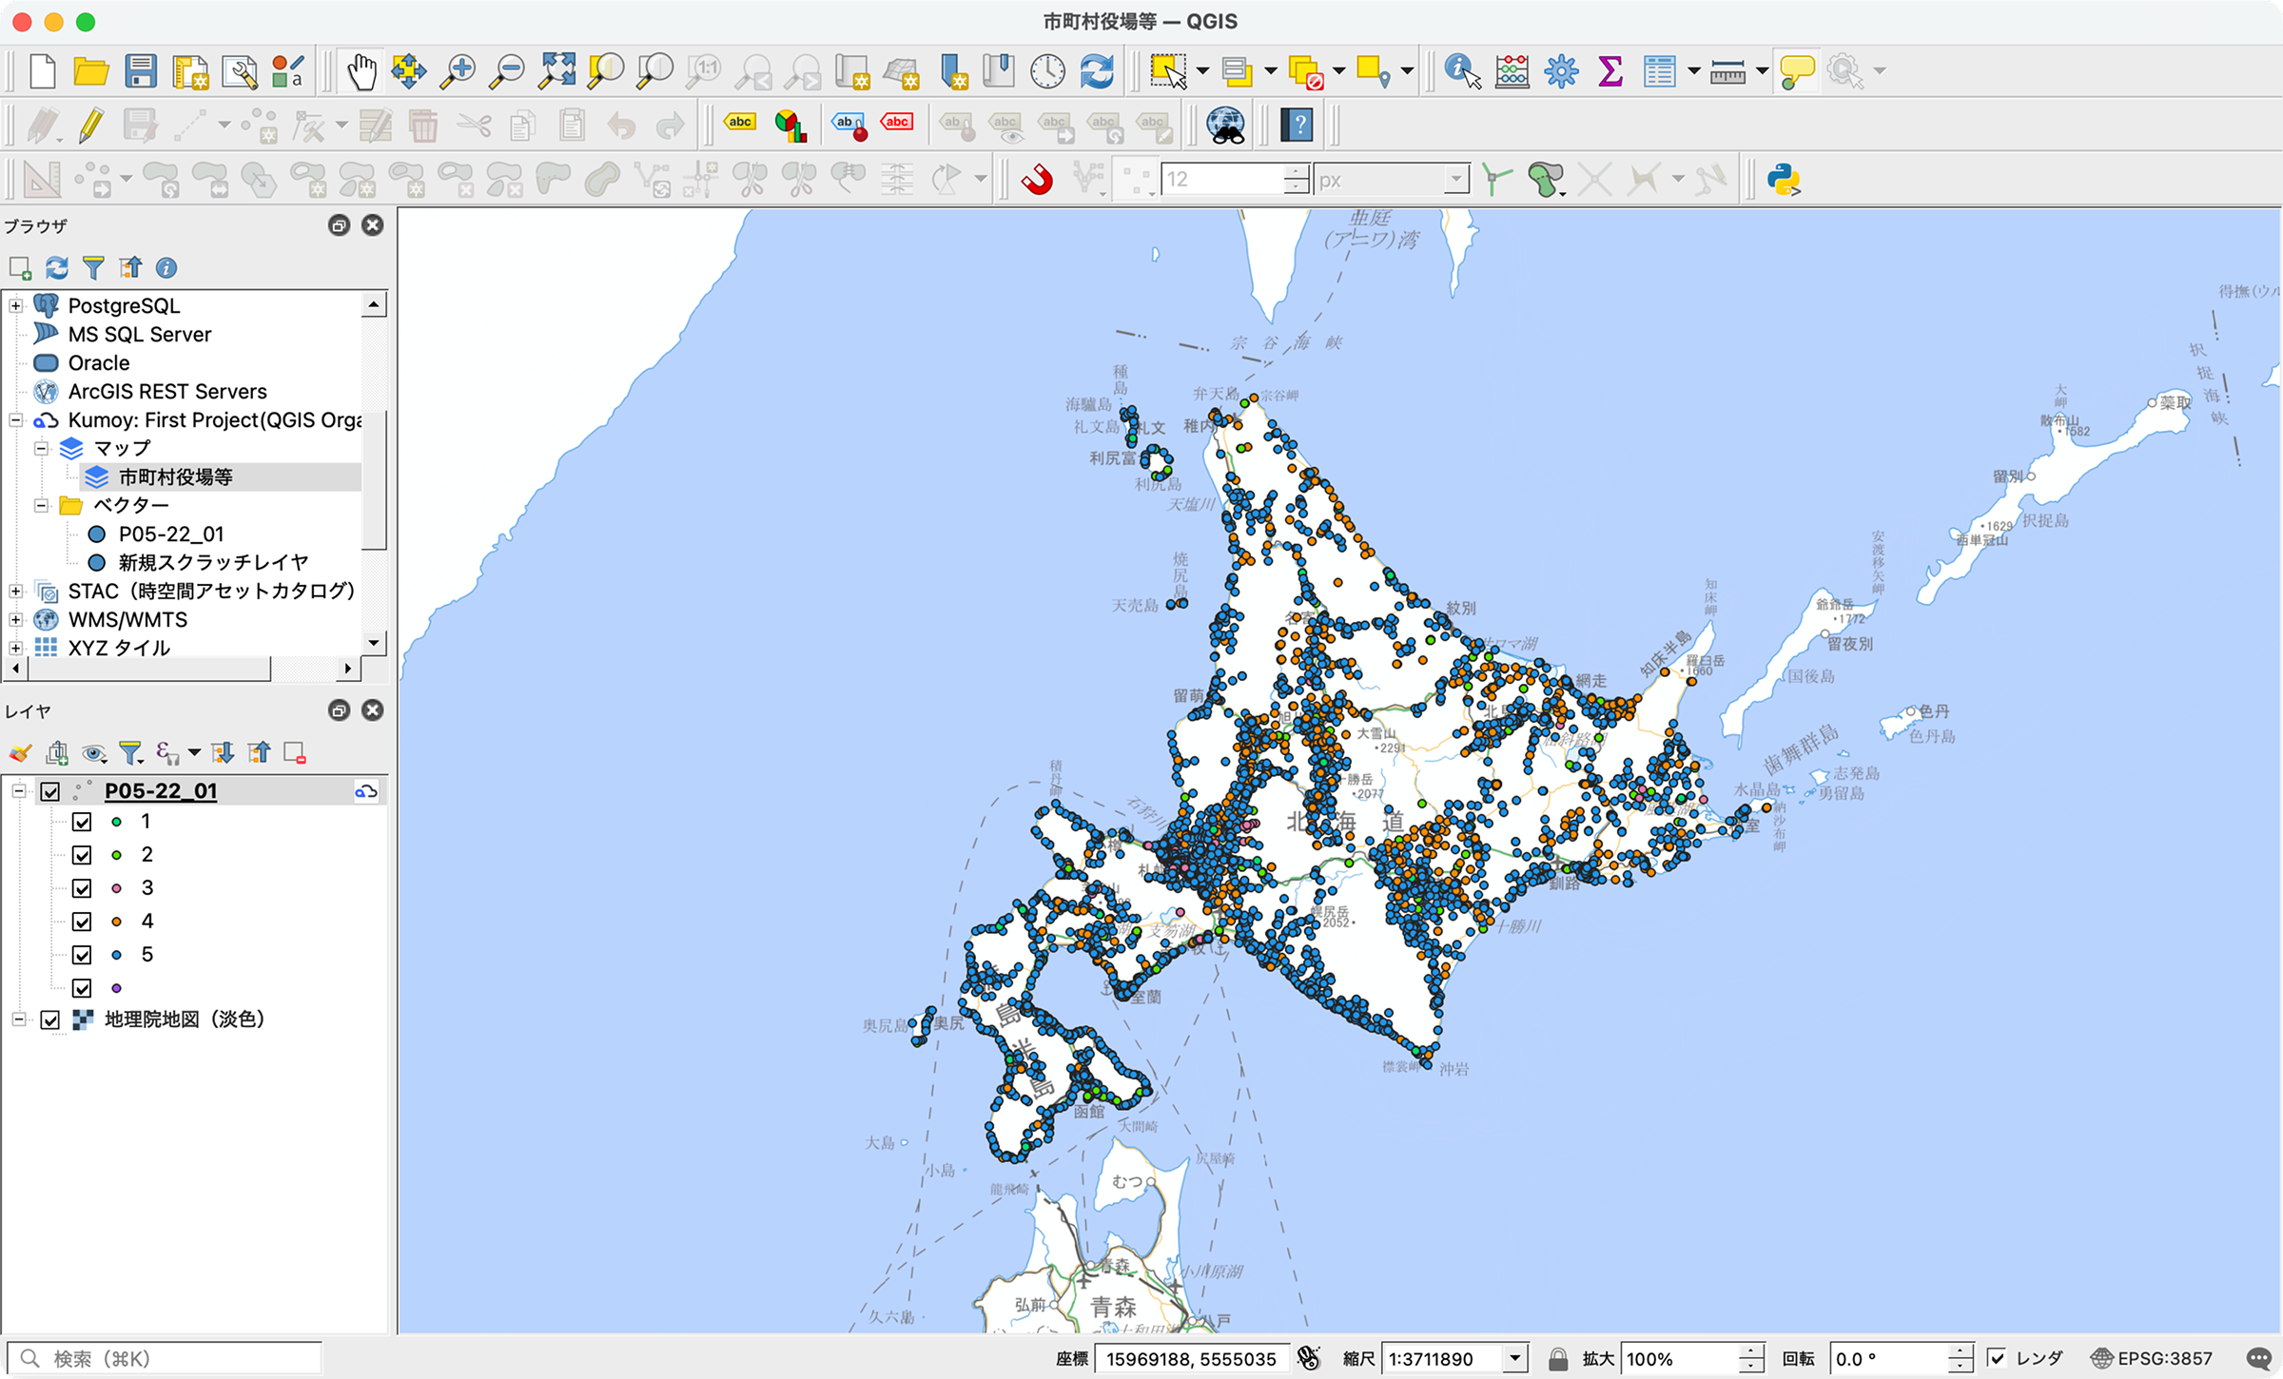Open the field calculator abacus icon
2283x1379 pixels.
tap(1512, 70)
